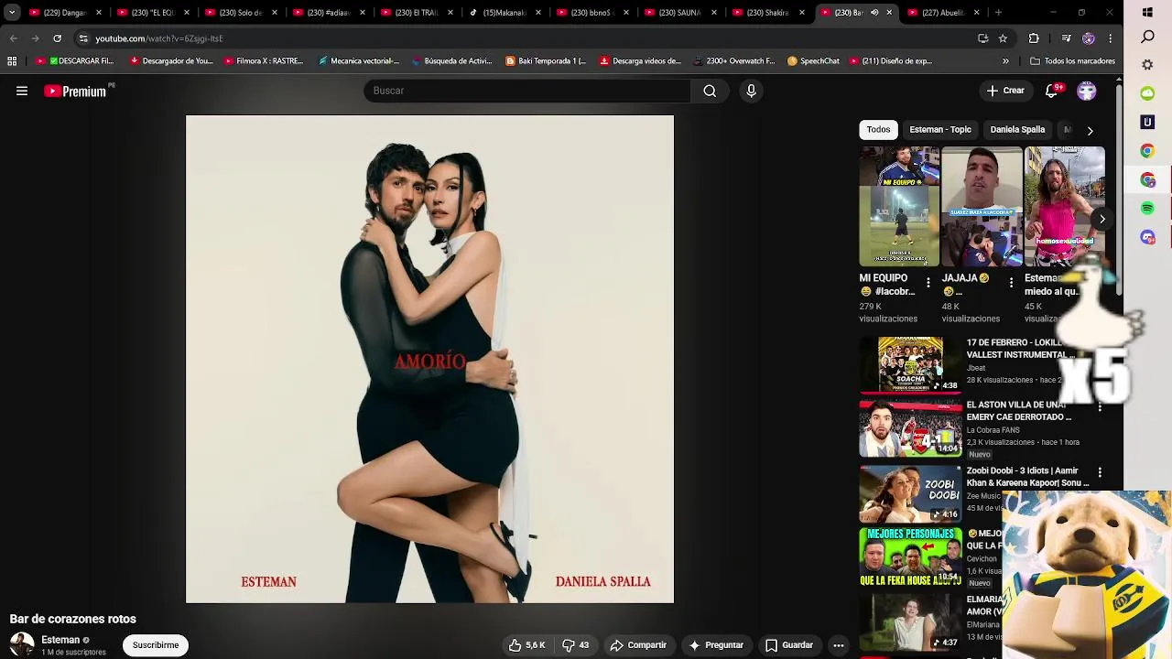Image resolution: width=1172 pixels, height=659 pixels.
Task: Open media control icon in Chrome toolbar
Action: click(x=1066, y=38)
